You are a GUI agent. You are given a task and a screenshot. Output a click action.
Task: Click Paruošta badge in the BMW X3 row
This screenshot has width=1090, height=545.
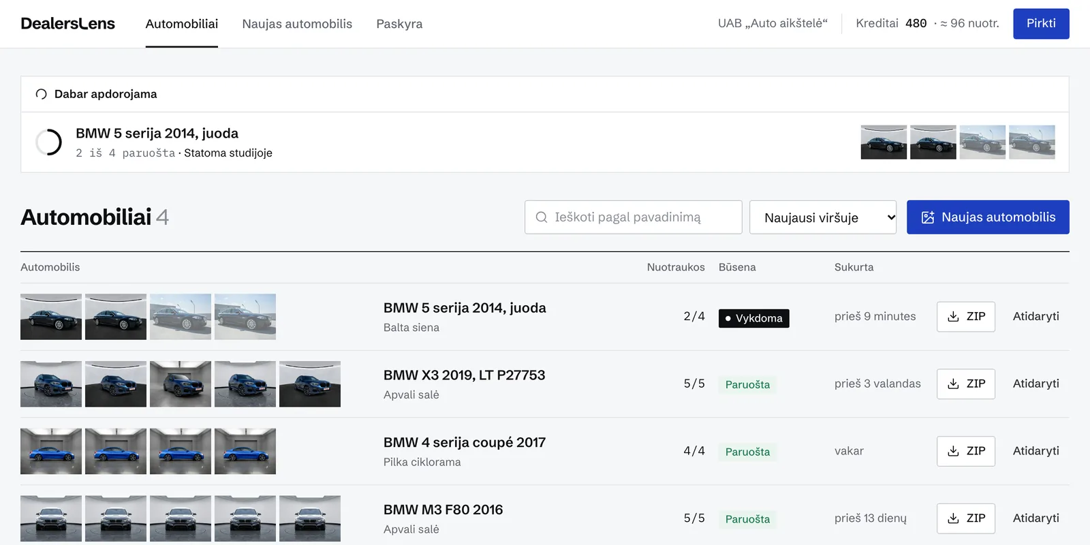(747, 385)
